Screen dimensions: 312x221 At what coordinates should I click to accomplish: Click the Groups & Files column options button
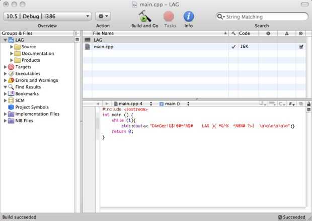tap(76, 33)
